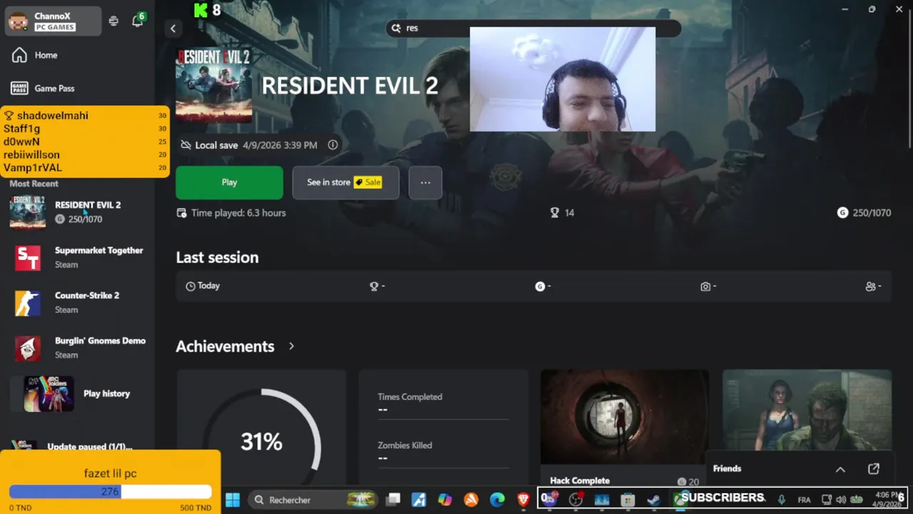Open Resident Evil 2 cover art

point(214,85)
